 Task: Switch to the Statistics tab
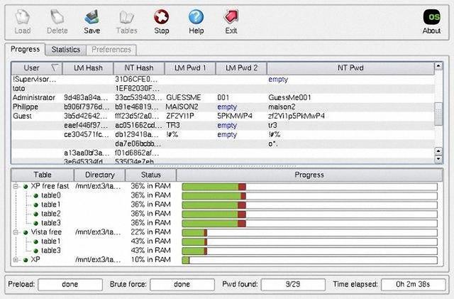[x=66, y=50]
